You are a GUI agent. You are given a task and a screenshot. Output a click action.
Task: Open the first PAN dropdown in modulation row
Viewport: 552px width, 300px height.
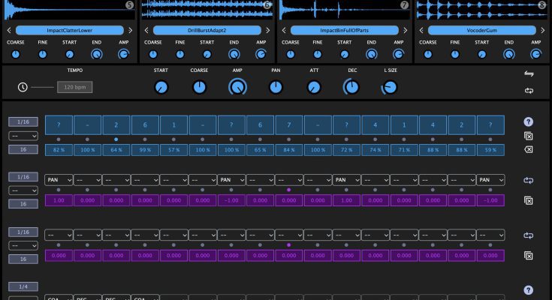58,180
